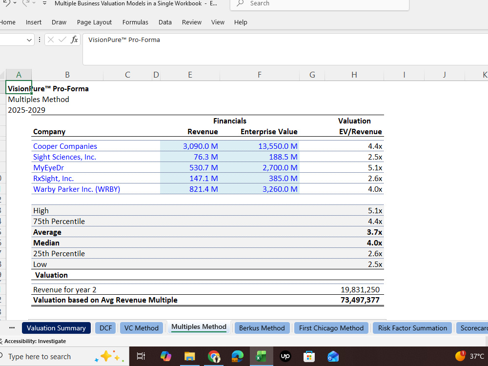Open the Draw ribbon tab
Screen dimensions: 488x366
tap(59, 22)
